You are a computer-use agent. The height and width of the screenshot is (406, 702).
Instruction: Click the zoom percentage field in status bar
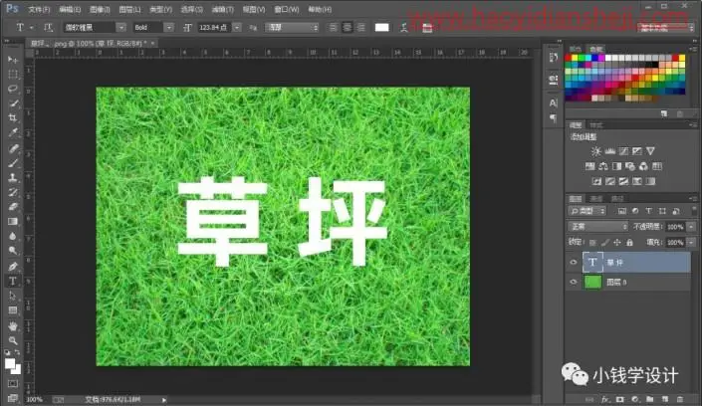coord(35,400)
